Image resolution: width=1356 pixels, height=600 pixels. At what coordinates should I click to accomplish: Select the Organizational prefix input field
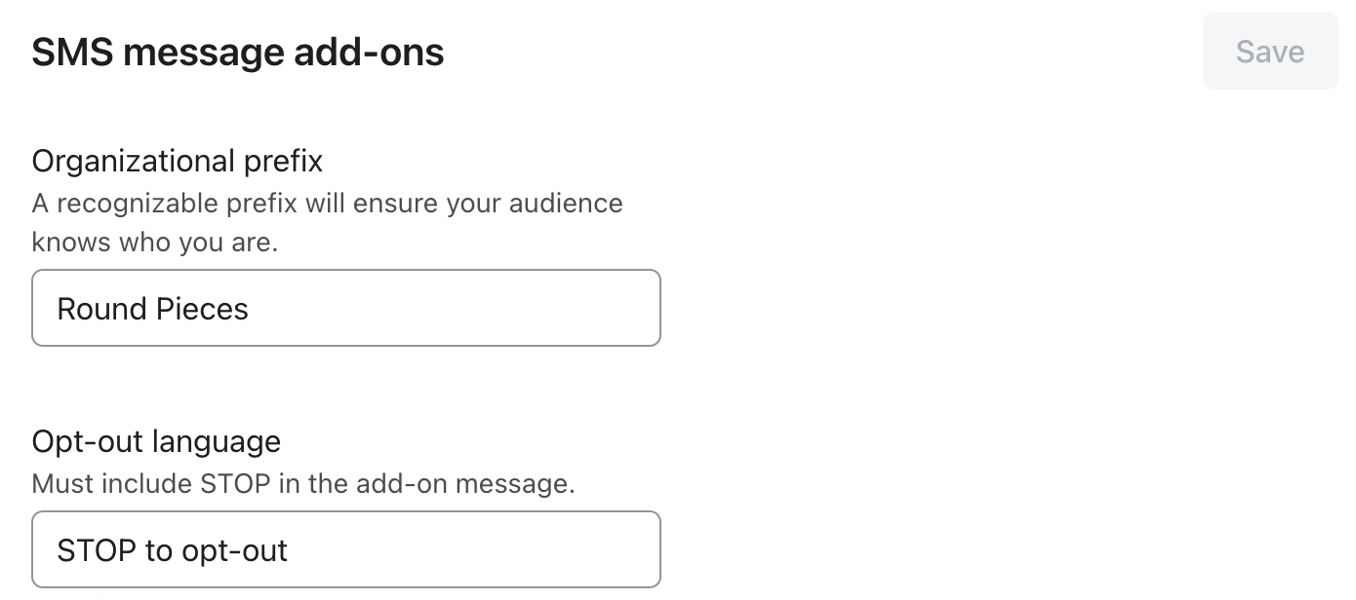pyautogui.click(x=346, y=308)
